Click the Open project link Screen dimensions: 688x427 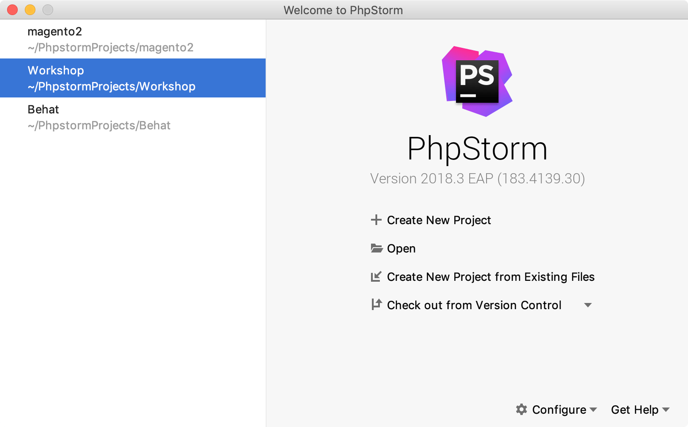401,248
